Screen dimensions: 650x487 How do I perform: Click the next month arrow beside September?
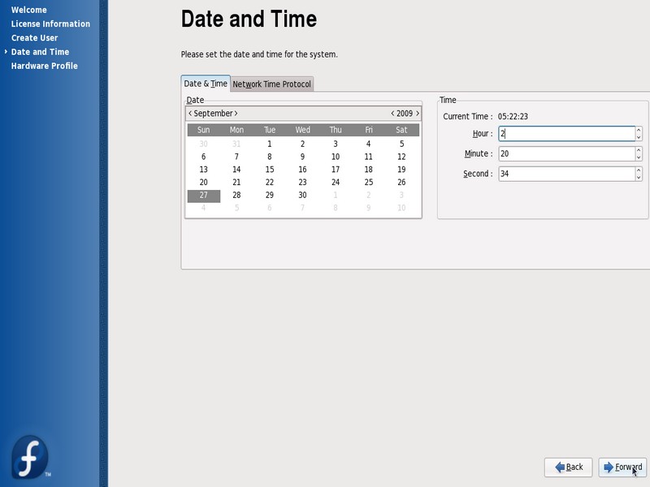(x=236, y=114)
